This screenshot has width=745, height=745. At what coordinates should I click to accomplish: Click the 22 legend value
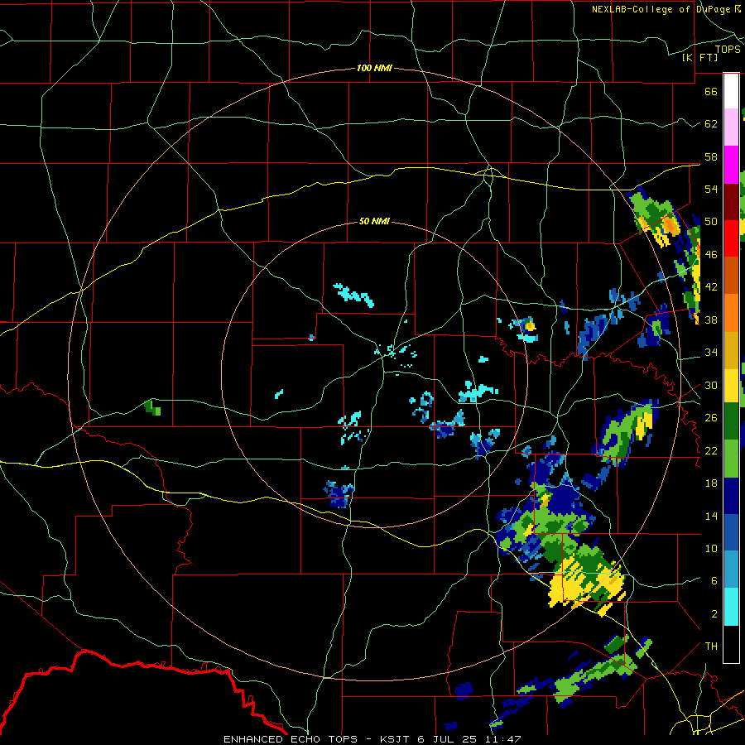[711, 450]
